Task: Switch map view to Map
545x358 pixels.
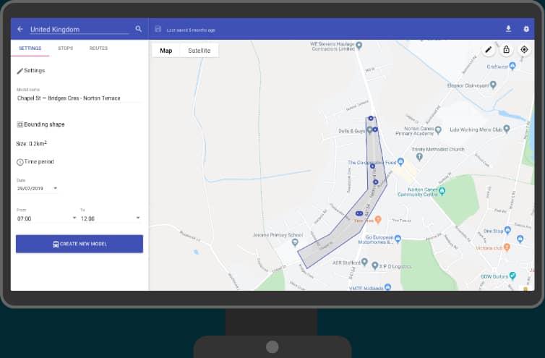Action: point(166,51)
